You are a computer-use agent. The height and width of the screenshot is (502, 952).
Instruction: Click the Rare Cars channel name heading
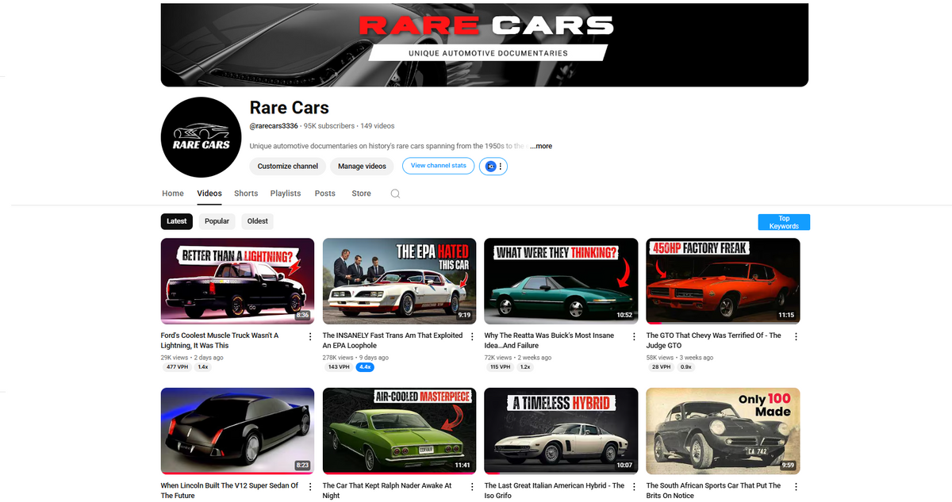click(x=290, y=107)
